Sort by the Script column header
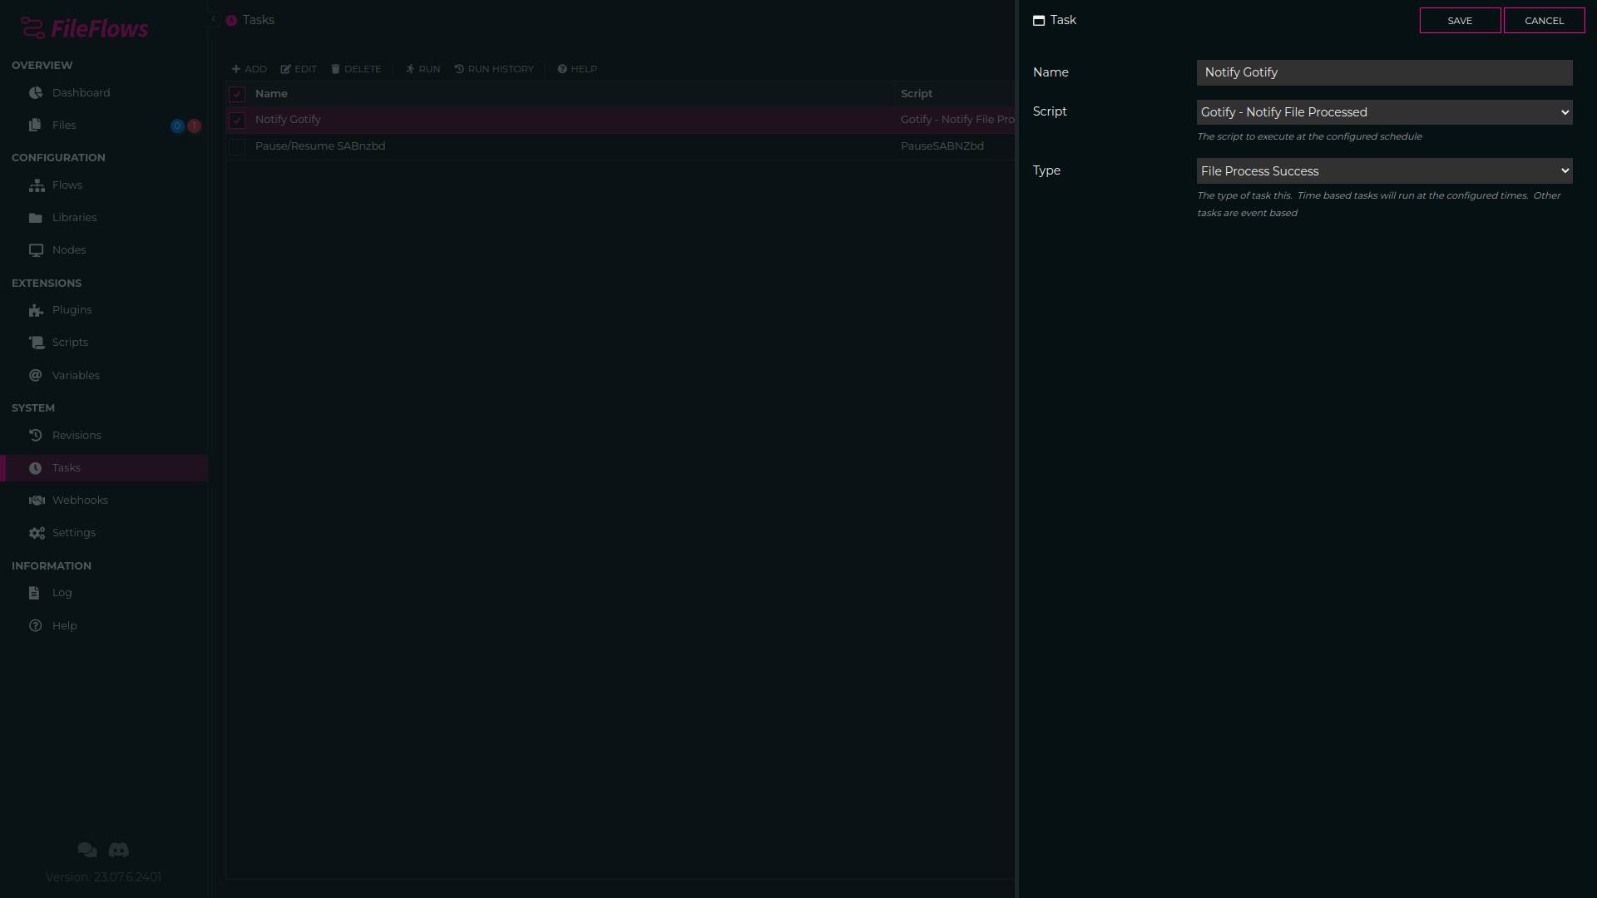Screen dimensions: 1597x898 [x=917, y=94]
